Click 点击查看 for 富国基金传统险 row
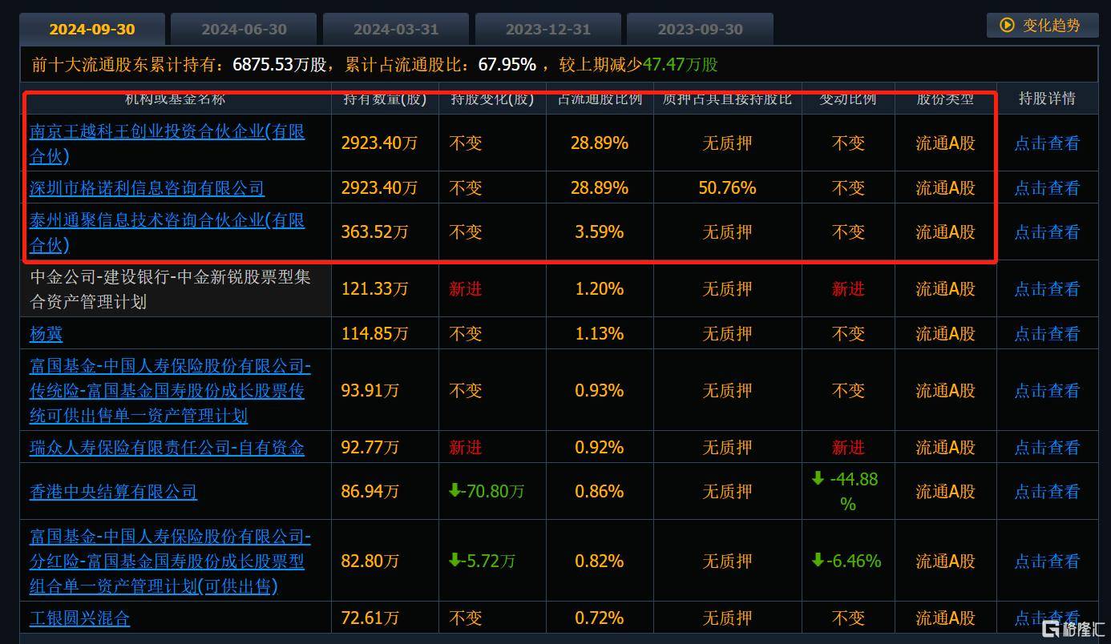Image resolution: width=1111 pixels, height=644 pixels. point(1047,390)
